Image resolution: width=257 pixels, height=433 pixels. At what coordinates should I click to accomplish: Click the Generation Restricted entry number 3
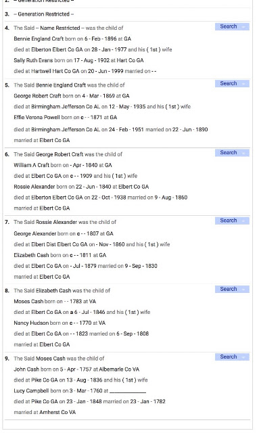43,14
